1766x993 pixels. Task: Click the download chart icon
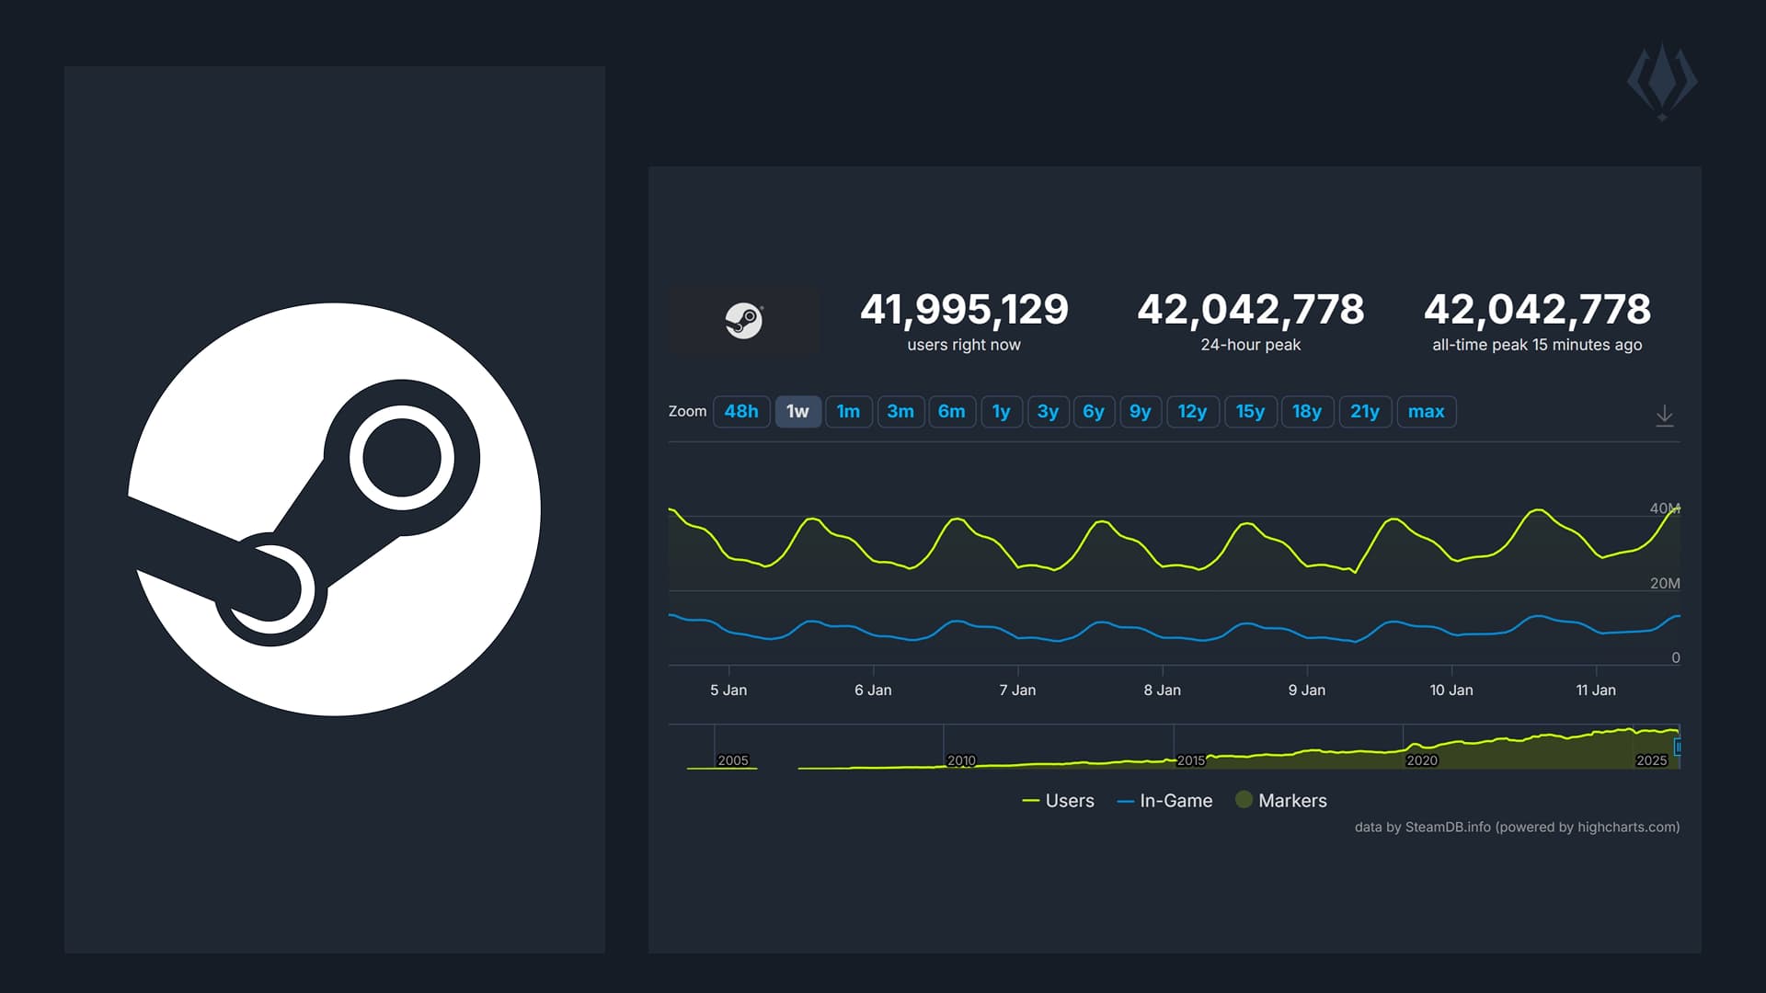tap(1666, 416)
